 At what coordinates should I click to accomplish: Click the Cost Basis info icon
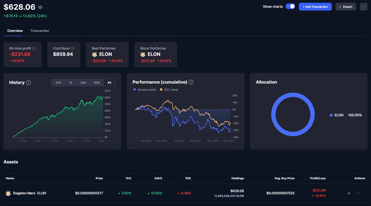72,48
